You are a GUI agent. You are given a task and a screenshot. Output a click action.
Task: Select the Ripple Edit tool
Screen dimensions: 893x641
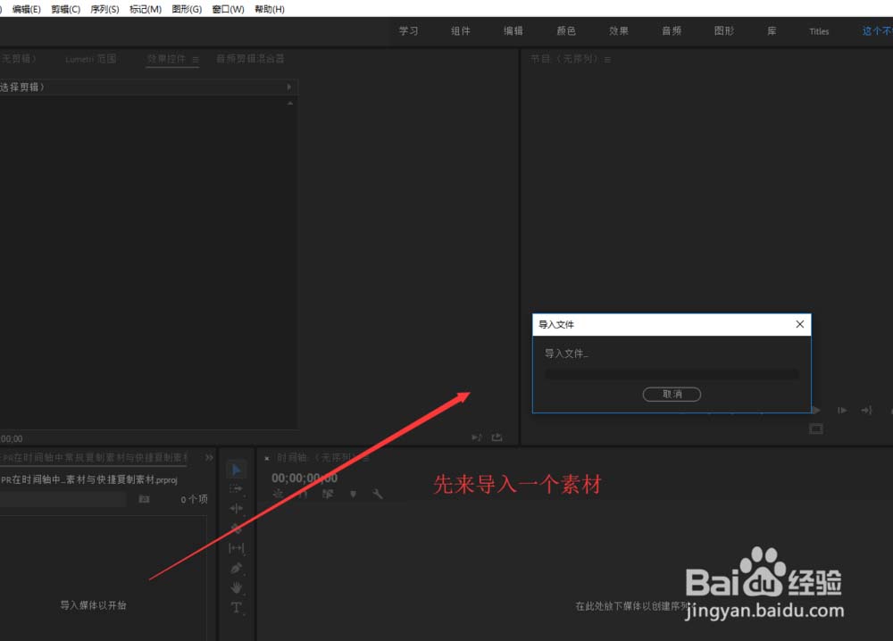[236, 508]
